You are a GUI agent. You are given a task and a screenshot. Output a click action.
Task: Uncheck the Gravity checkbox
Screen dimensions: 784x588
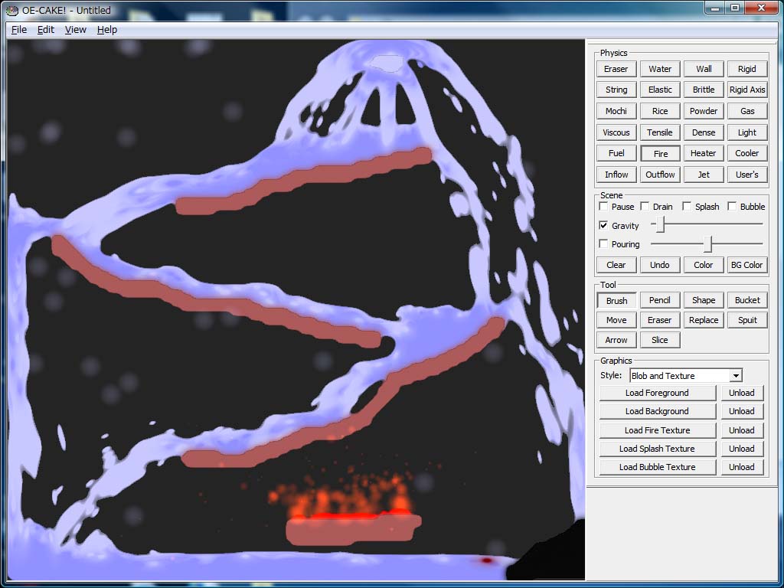point(603,226)
